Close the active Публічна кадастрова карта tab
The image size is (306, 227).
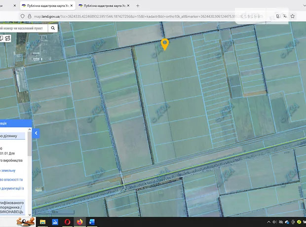tap(72, 6)
